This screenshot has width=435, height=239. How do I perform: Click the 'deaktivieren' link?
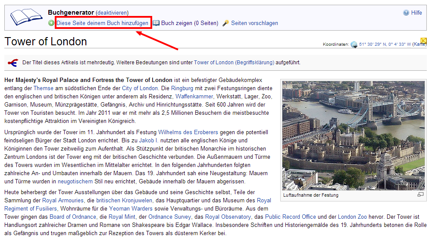tap(112, 13)
